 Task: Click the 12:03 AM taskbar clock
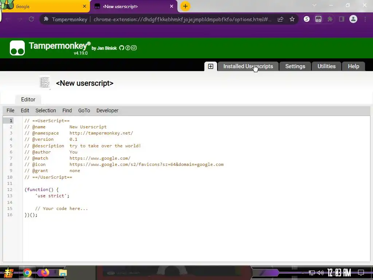pyautogui.click(x=339, y=273)
